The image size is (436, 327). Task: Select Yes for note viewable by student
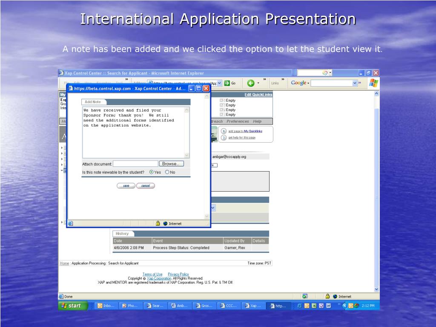(151, 172)
